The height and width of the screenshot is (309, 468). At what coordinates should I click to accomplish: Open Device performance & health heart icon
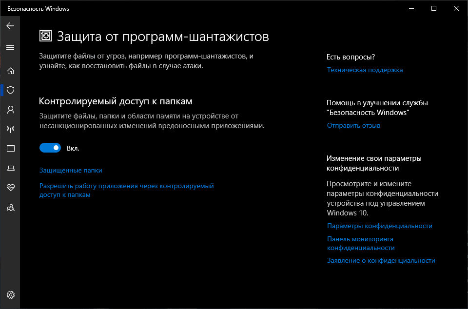10,188
